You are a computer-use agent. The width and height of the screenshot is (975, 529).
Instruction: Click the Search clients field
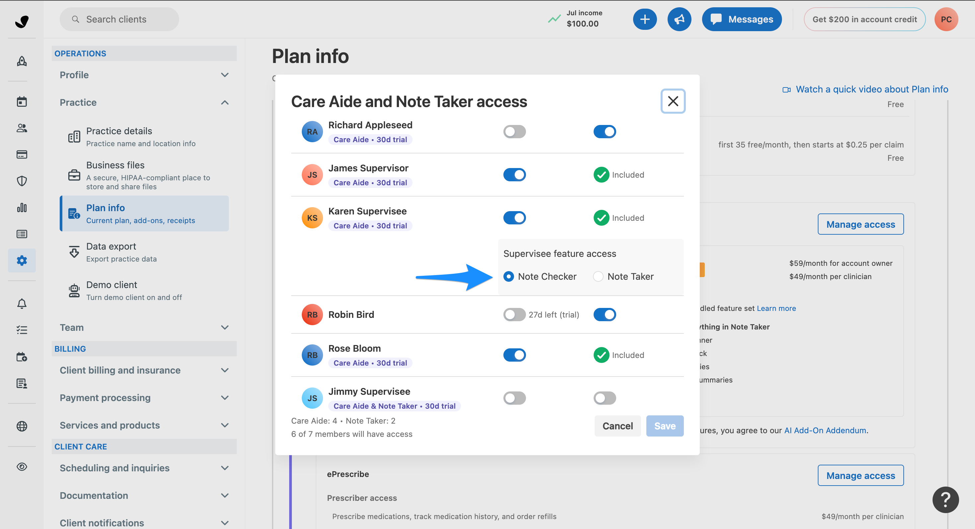pos(119,19)
